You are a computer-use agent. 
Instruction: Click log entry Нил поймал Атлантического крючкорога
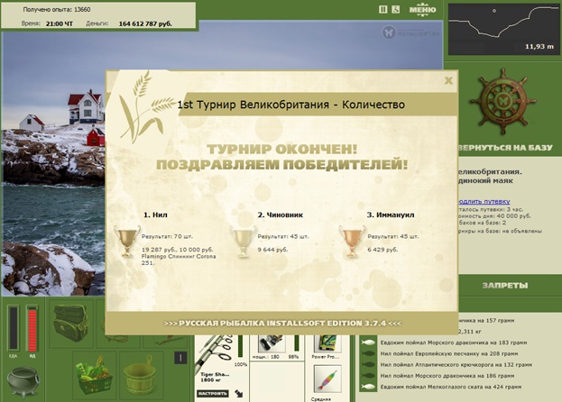(456, 365)
